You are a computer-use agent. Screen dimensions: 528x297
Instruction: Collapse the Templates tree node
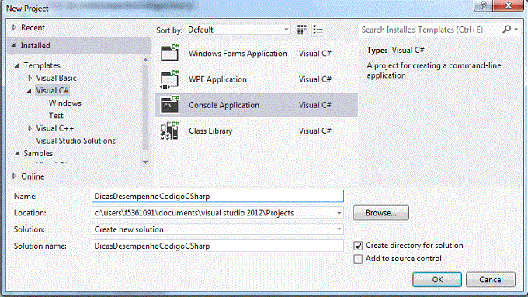point(16,65)
